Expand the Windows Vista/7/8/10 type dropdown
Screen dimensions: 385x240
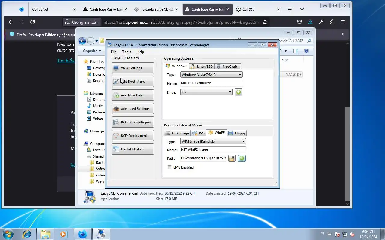coord(211,75)
